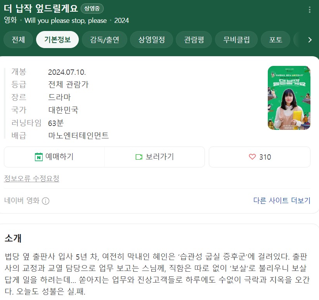Image resolution: width=319 pixels, height=300 pixels.
Task: Click the video icon beside 보러가기
Action: (x=139, y=157)
